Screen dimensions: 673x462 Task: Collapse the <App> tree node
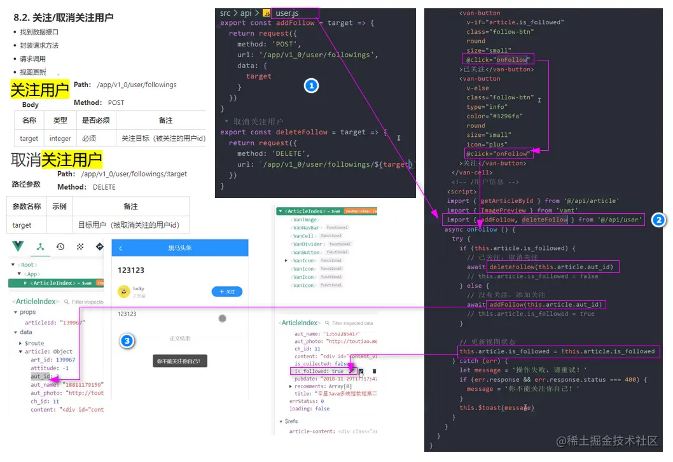click(19, 274)
